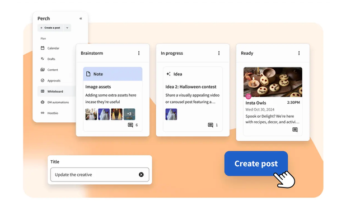346x211 pixels.
Task: Click the blue Create post button
Action: click(256, 164)
